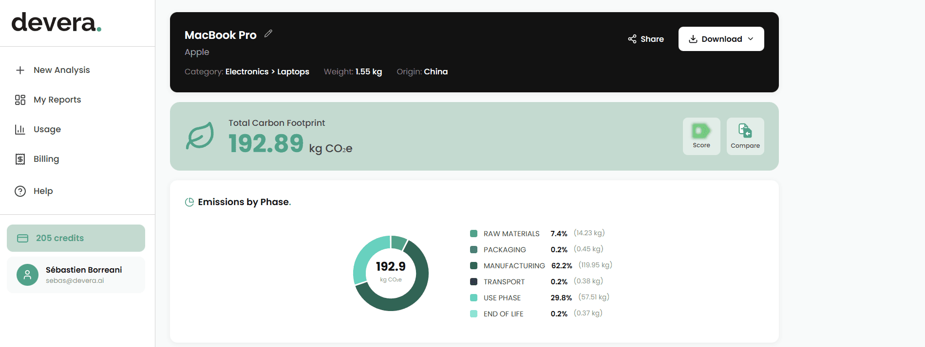Open the Compare view
925x347 pixels.
[745, 136]
